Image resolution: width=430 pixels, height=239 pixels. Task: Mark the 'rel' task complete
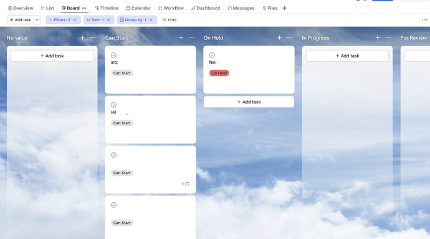[x=113, y=105]
